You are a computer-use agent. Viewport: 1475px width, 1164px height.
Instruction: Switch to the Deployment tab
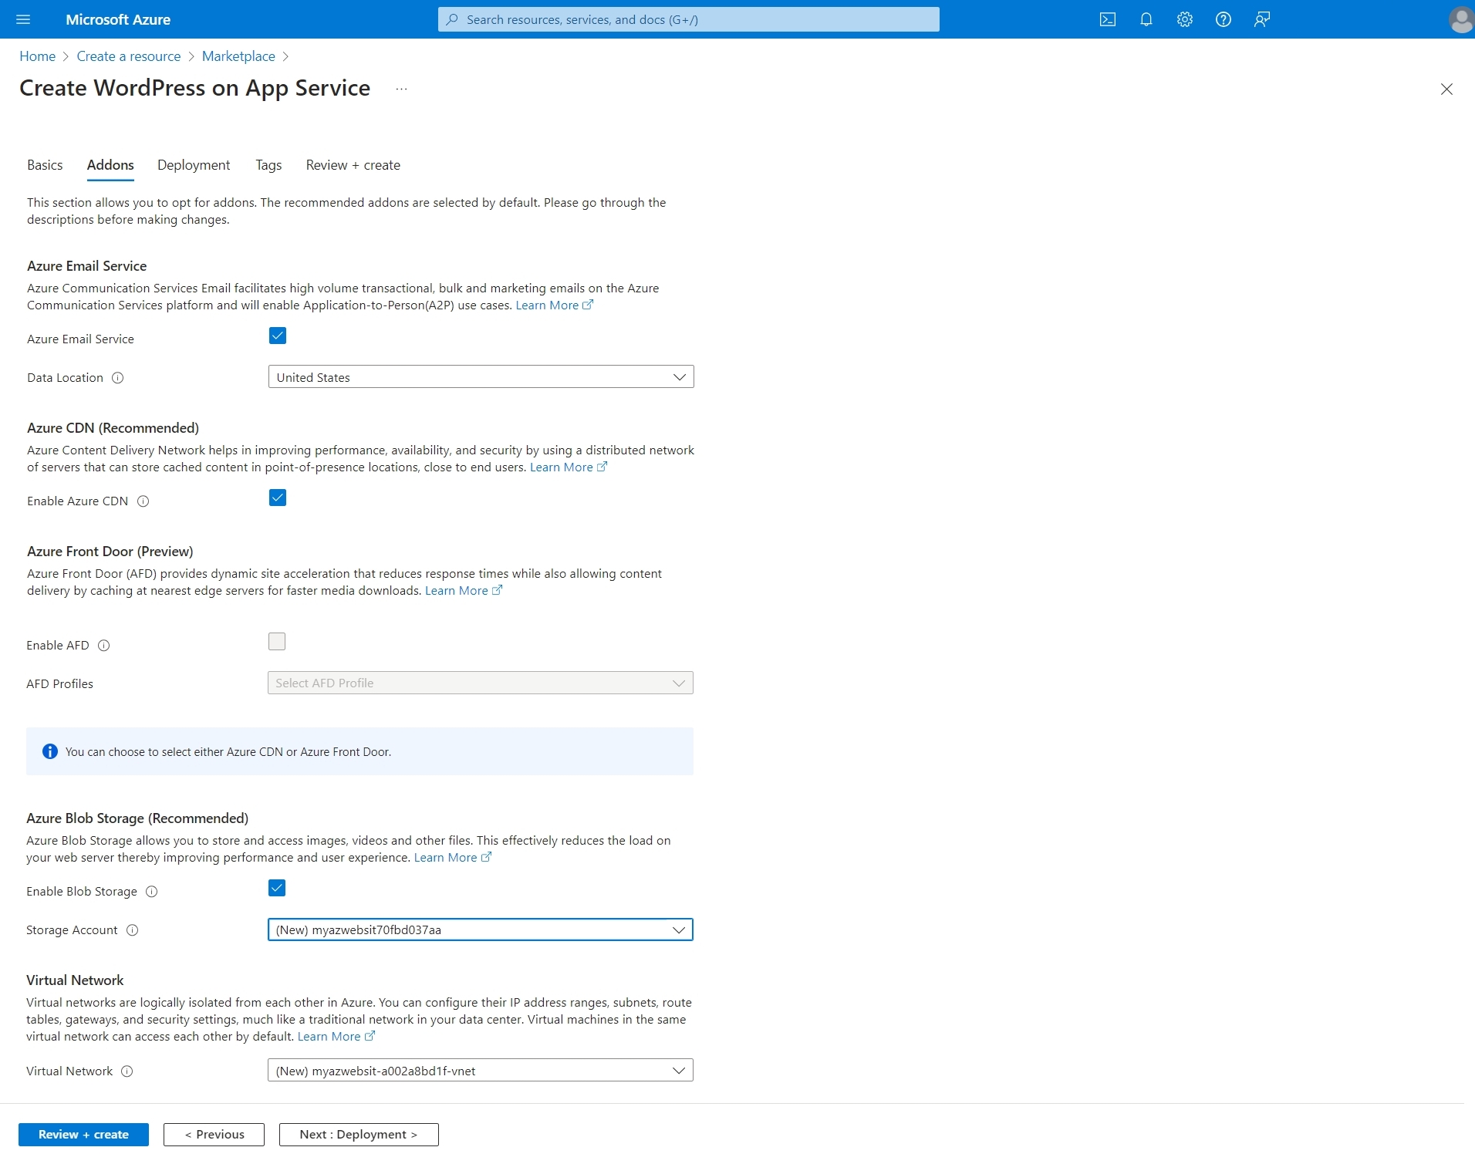(194, 165)
